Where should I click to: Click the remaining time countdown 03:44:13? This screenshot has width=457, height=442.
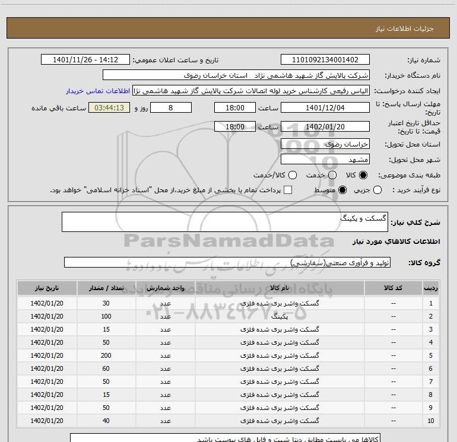point(109,107)
